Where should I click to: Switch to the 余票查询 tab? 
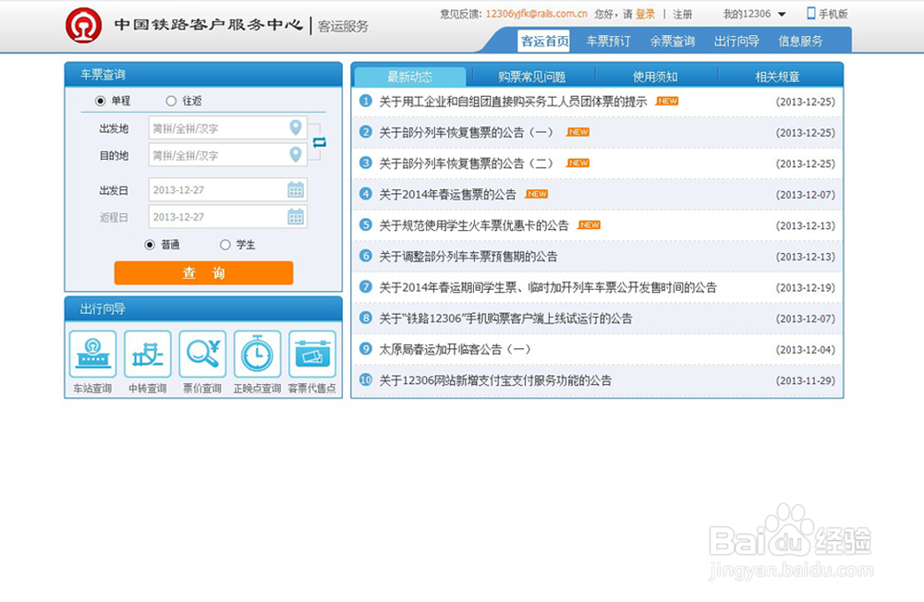point(672,41)
